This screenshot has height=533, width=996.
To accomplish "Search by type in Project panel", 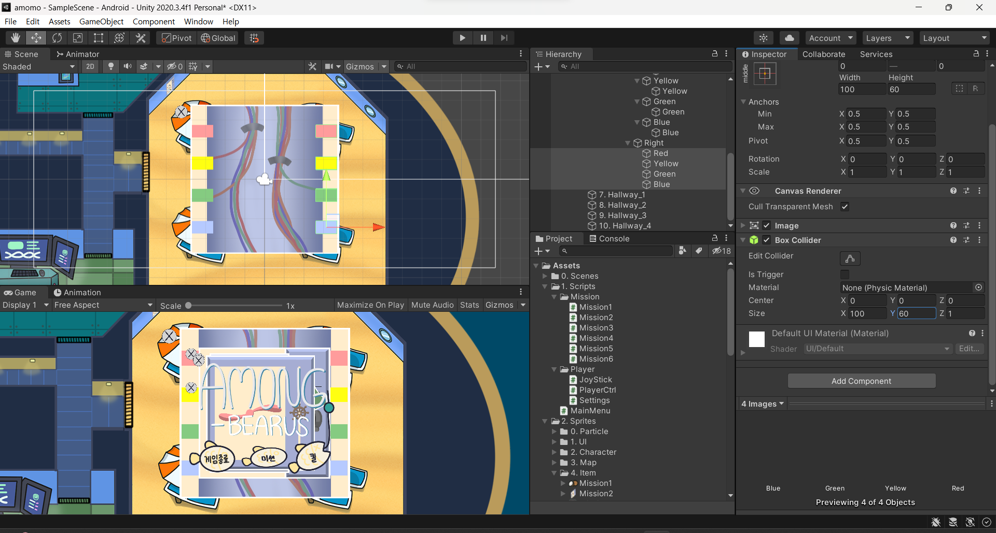I will (683, 251).
